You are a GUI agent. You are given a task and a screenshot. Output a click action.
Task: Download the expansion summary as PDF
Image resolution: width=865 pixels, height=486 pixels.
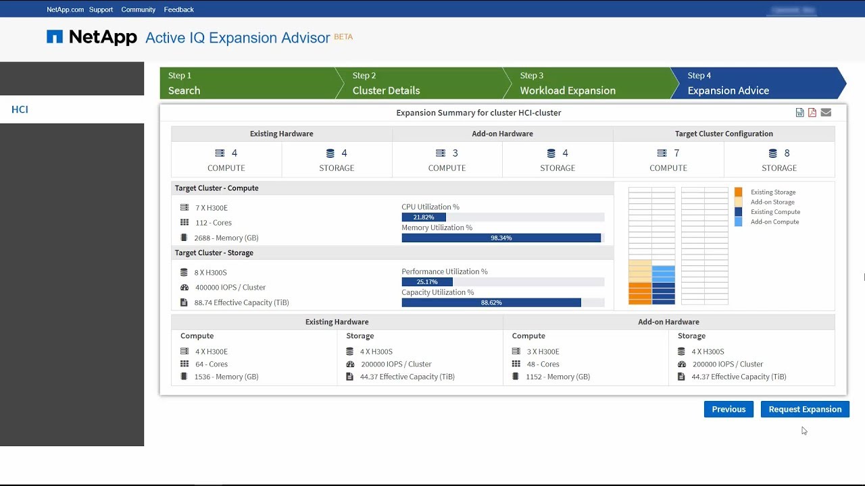(812, 113)
